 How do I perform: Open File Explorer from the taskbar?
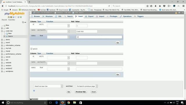tap(74, 102)
